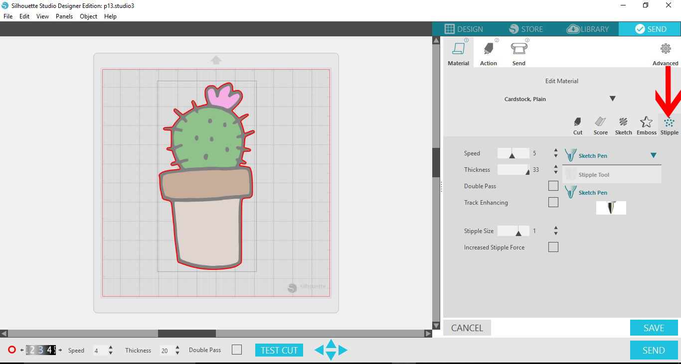
Task: Click the CANCEL button
Action: [x=467, y=328]
